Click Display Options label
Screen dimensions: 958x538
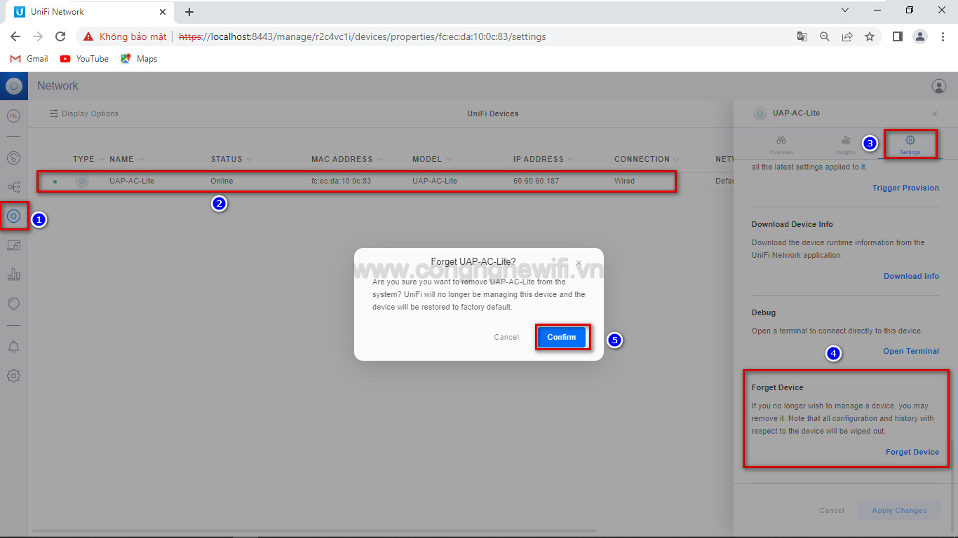(x=90, y=113)
